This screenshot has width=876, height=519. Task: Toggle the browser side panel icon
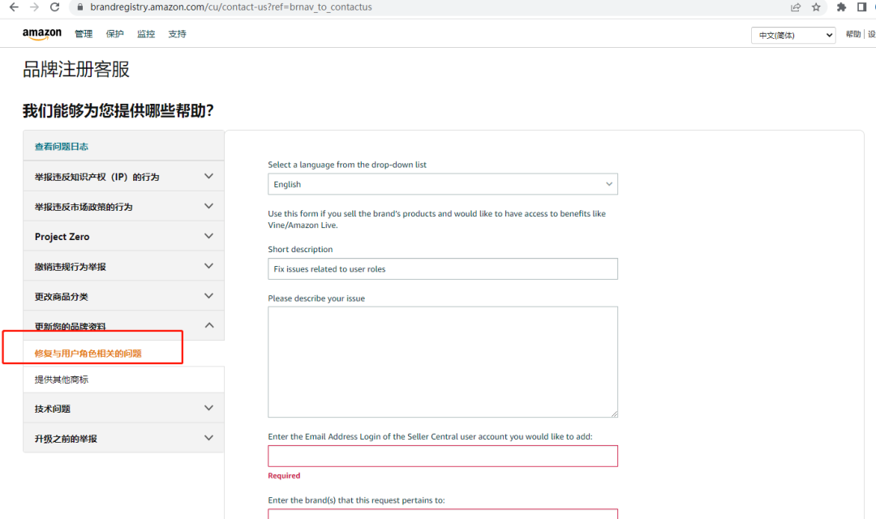click(x=861, y=7)
